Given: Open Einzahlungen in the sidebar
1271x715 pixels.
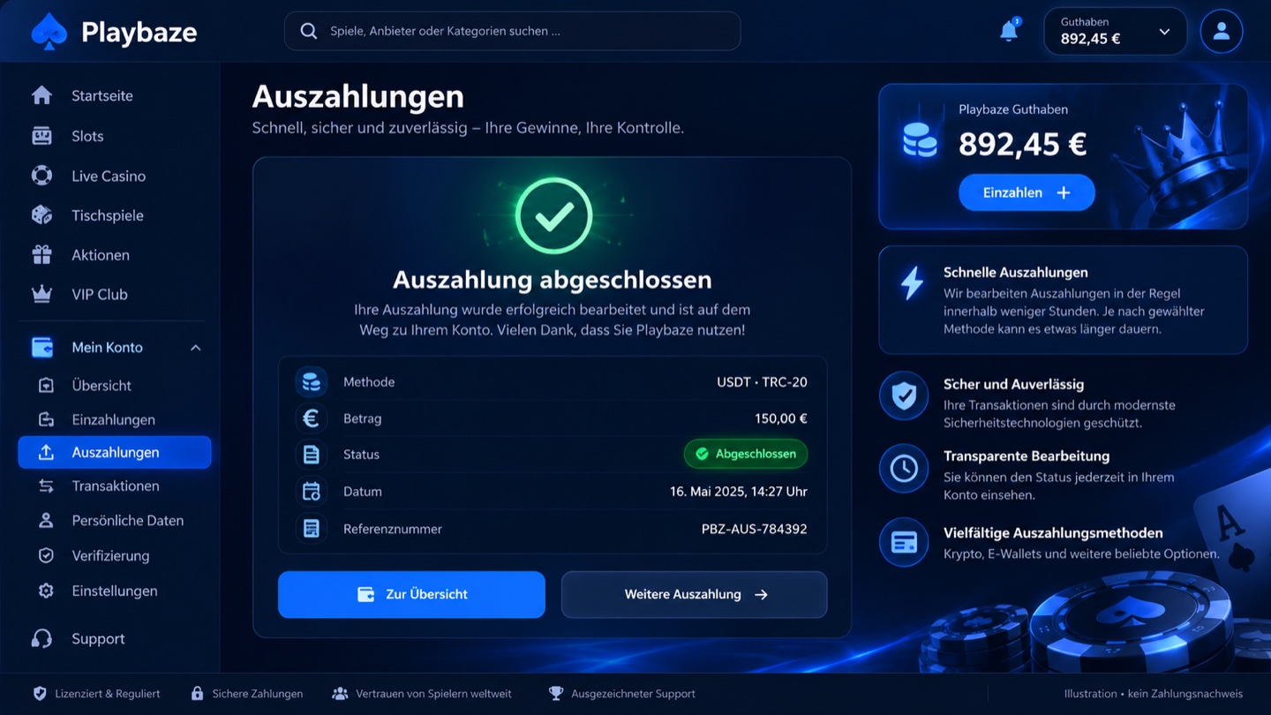Looking at the screenshot, I should 113,419.
